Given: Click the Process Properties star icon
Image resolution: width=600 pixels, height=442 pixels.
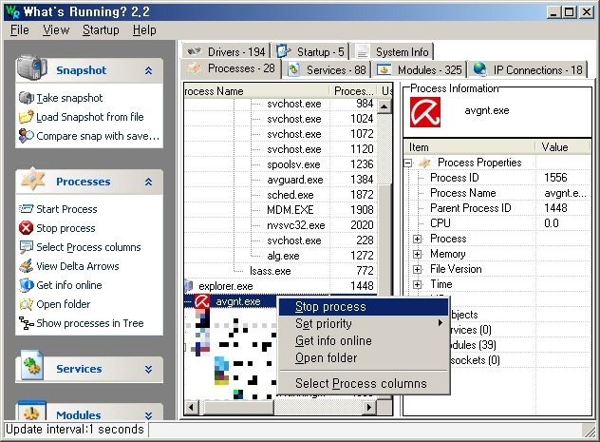Looking at the screenshot, I should (x=424, y=163).
